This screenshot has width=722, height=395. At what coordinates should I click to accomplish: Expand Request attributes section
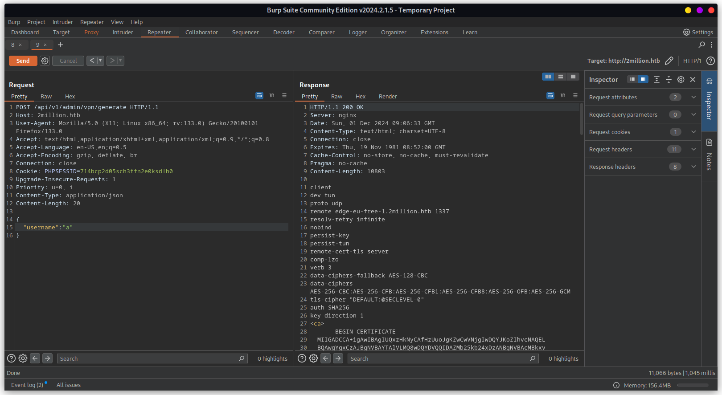coord(643,97)
